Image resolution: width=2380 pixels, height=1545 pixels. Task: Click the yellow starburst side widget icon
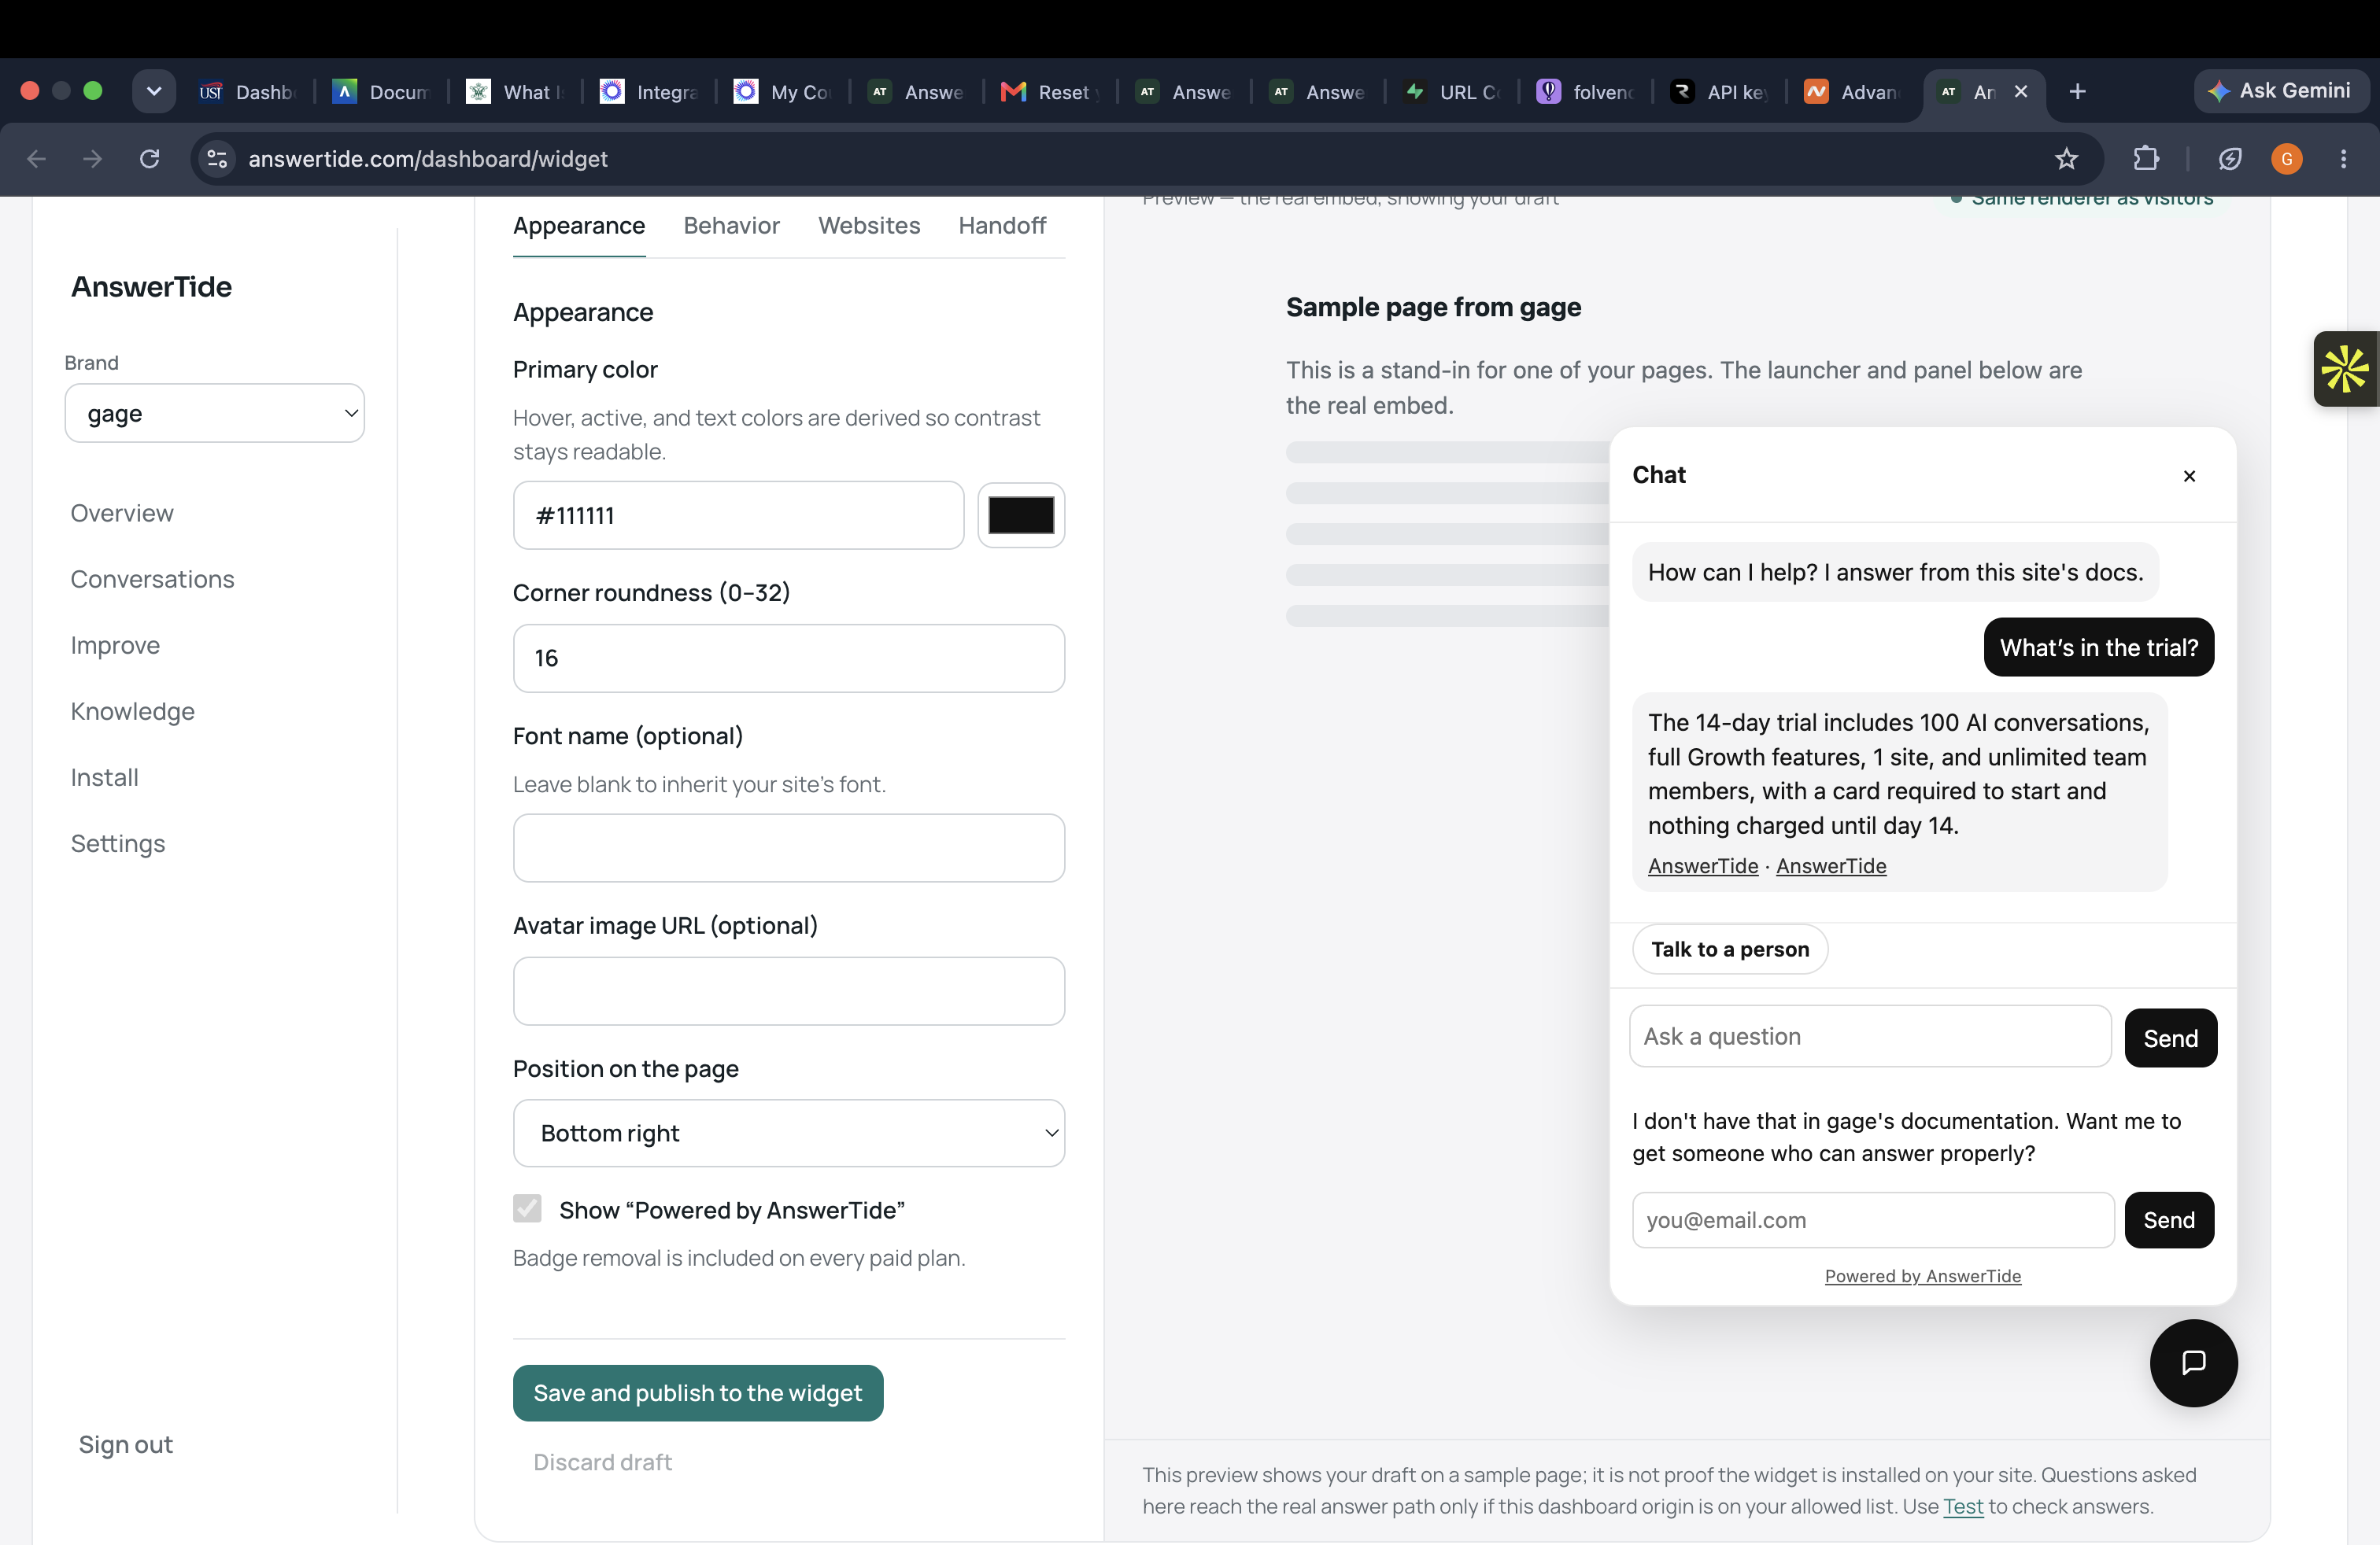click(2346, 369)
